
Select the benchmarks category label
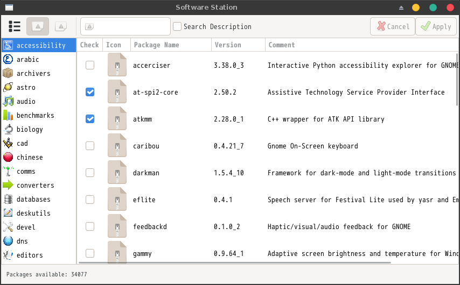point(36,116)
